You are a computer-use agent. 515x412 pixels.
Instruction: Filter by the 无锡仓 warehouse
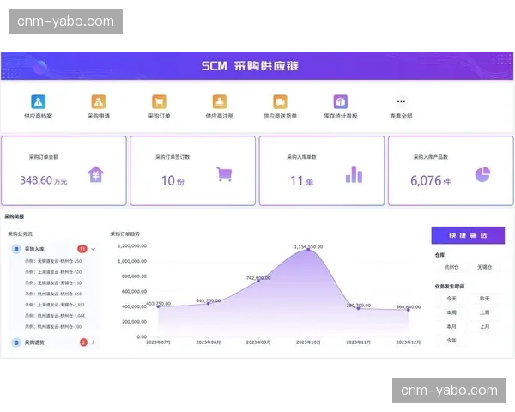click(485, 267)
